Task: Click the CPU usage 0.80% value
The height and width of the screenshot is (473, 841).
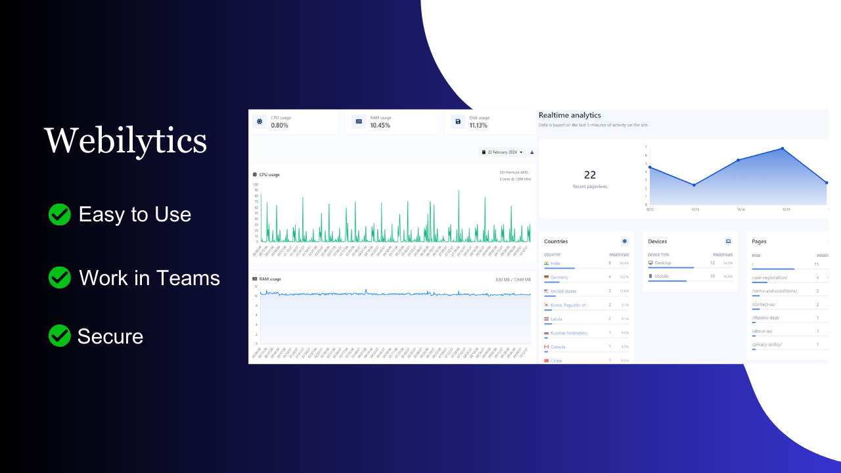Action: (280, 125)
